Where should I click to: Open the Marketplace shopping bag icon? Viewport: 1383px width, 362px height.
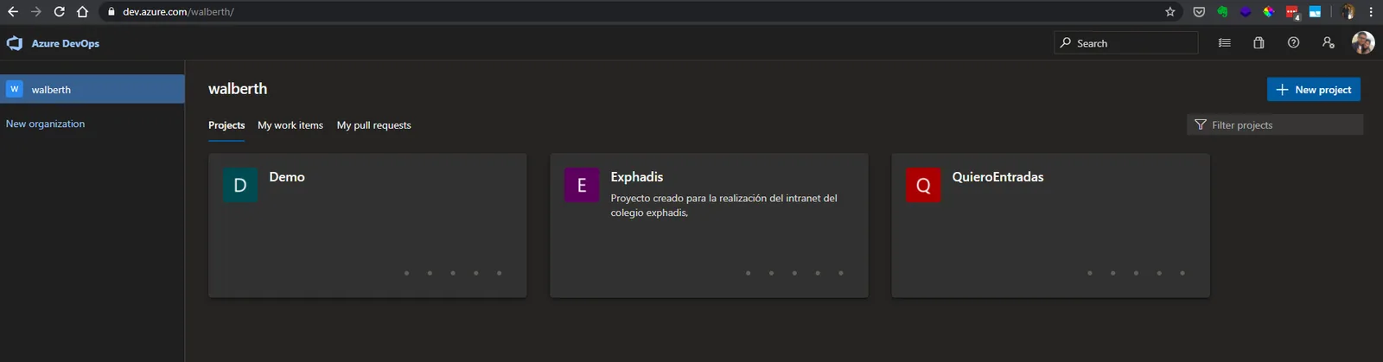1259,42
